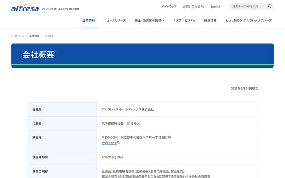Click the external link icon after 地図を見る

tap(118, 143)
